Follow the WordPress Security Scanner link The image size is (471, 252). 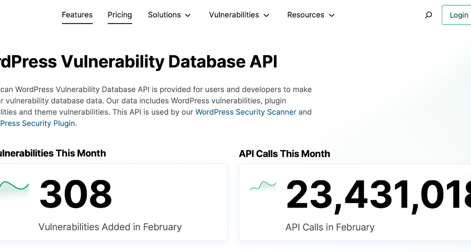[x=246, y=112]
